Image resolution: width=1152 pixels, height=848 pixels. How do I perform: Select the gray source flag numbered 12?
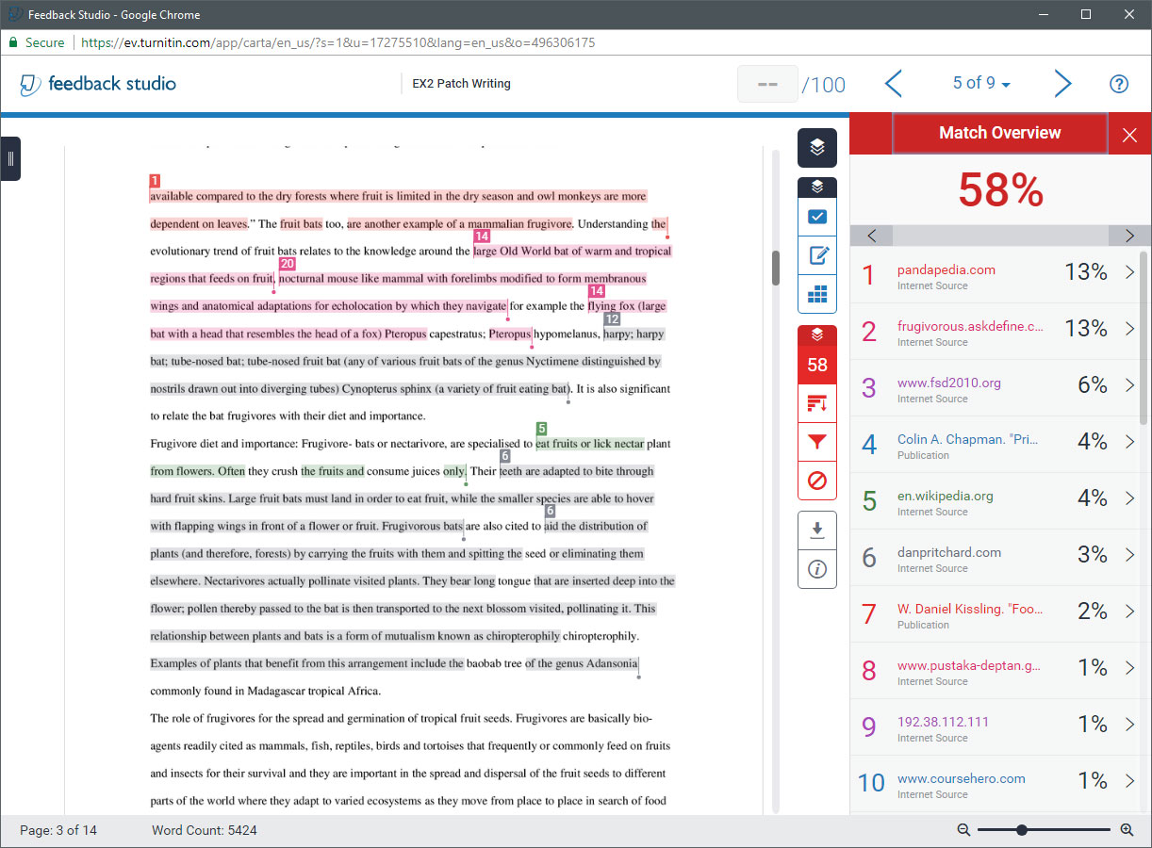(612, 319)
